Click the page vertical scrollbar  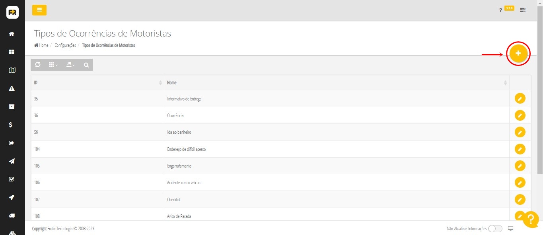click(x=540, y=87)
